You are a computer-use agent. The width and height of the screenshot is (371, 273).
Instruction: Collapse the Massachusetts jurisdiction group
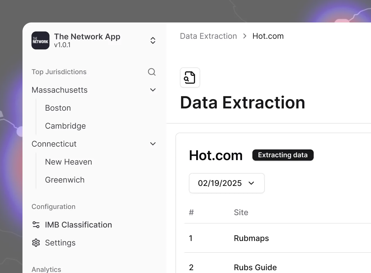pos(153,90)
